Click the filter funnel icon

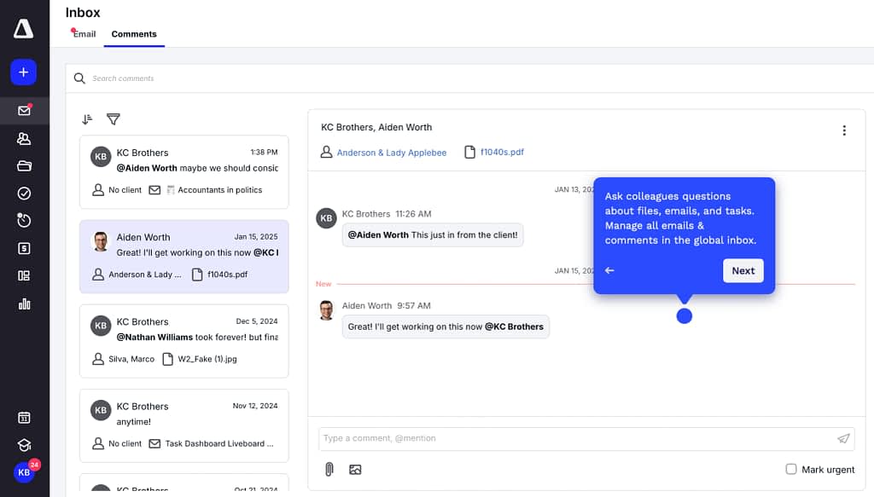pyautogui.click(x=114, y=119)
